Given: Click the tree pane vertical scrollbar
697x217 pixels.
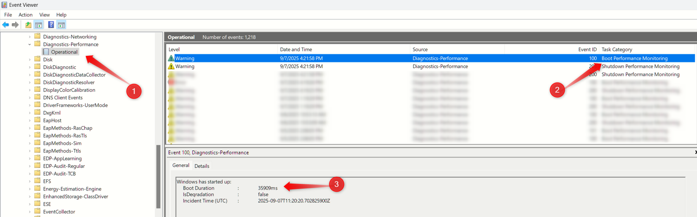Looking at the screenshot, I should click(158, 177).
